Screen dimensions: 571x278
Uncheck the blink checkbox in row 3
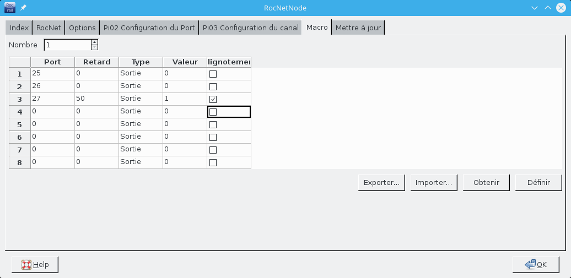213,99
